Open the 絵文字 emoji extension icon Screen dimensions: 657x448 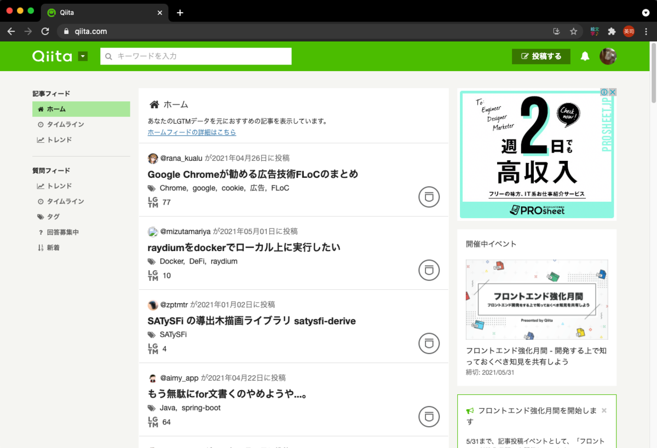tap(595, 32)
